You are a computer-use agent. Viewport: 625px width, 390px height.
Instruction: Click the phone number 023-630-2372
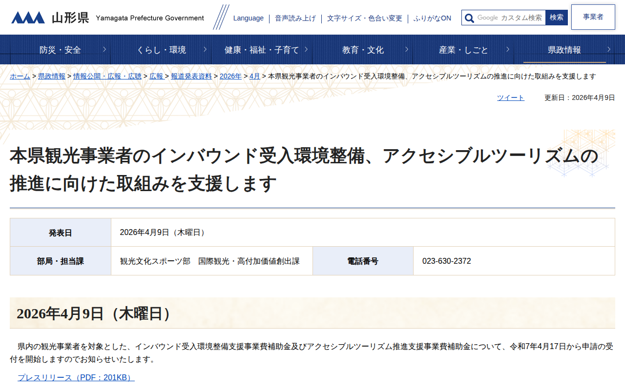447,261
